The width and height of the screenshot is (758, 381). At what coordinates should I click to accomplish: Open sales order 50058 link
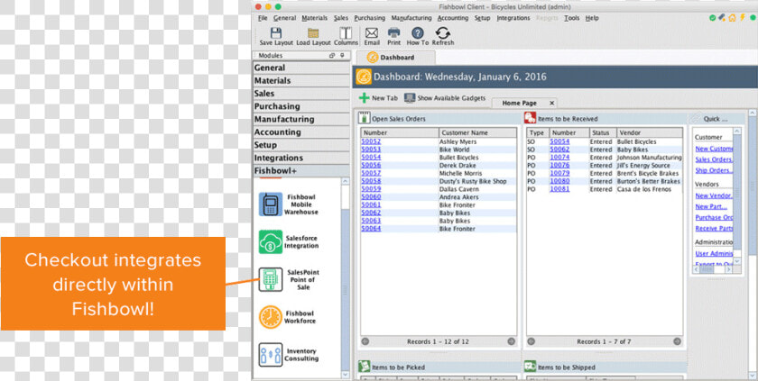click(371, 181)
